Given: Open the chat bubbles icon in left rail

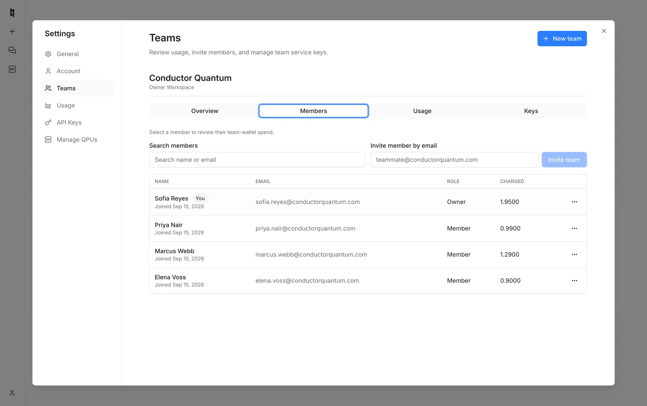Looking at the screenshot, I should pyautogui.click(x=12, y=50).
